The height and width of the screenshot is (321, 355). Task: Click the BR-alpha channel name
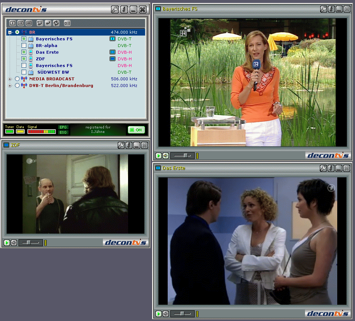pyautogui.click(x=47, y=46)
